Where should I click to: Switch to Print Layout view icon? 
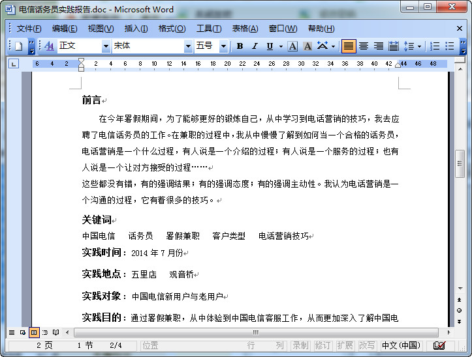click(34, 332)
